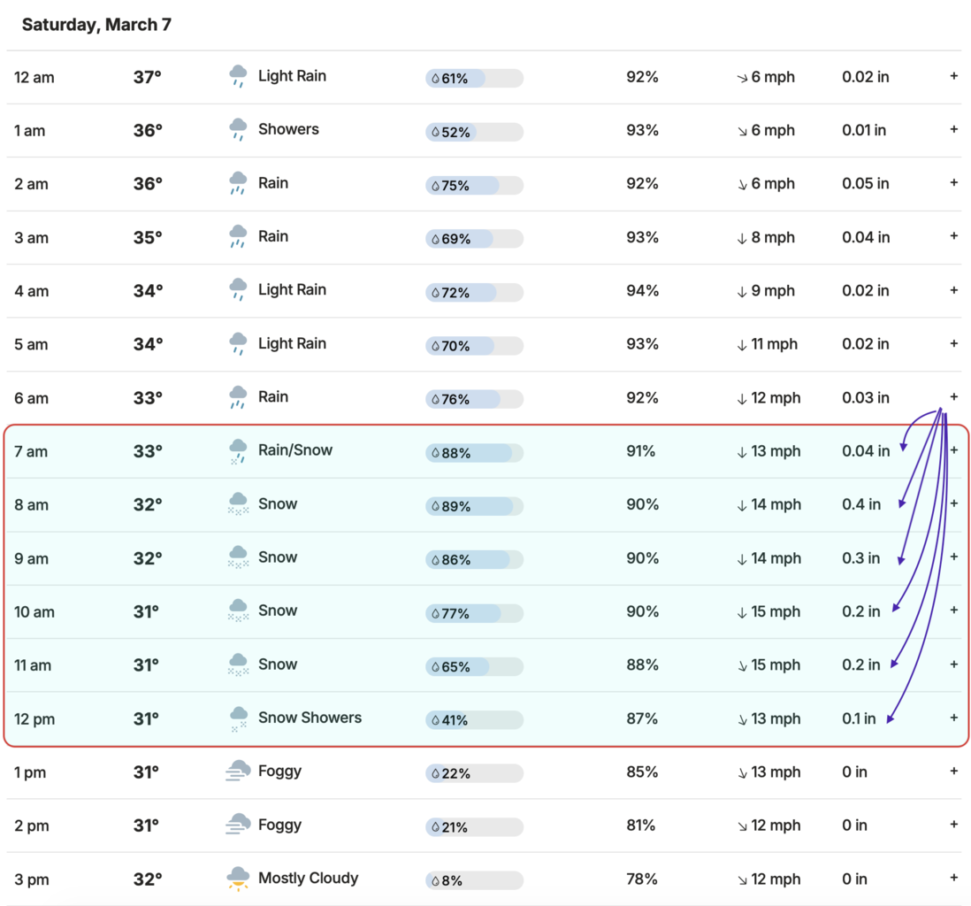Click the Showers weather icon at 1 am
The image size is (971, 906).
[x=238, y=130]
